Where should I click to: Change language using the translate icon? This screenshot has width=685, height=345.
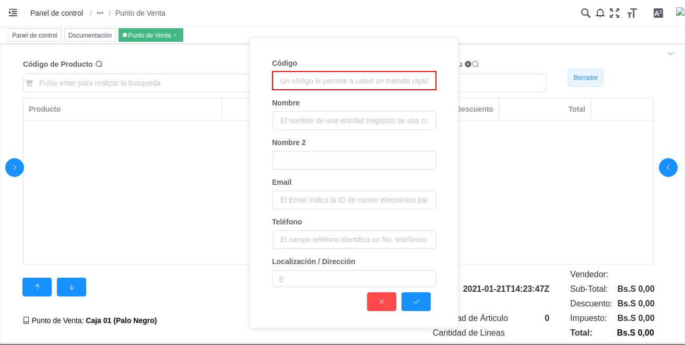pyautogui.click(x=658, y=13)
